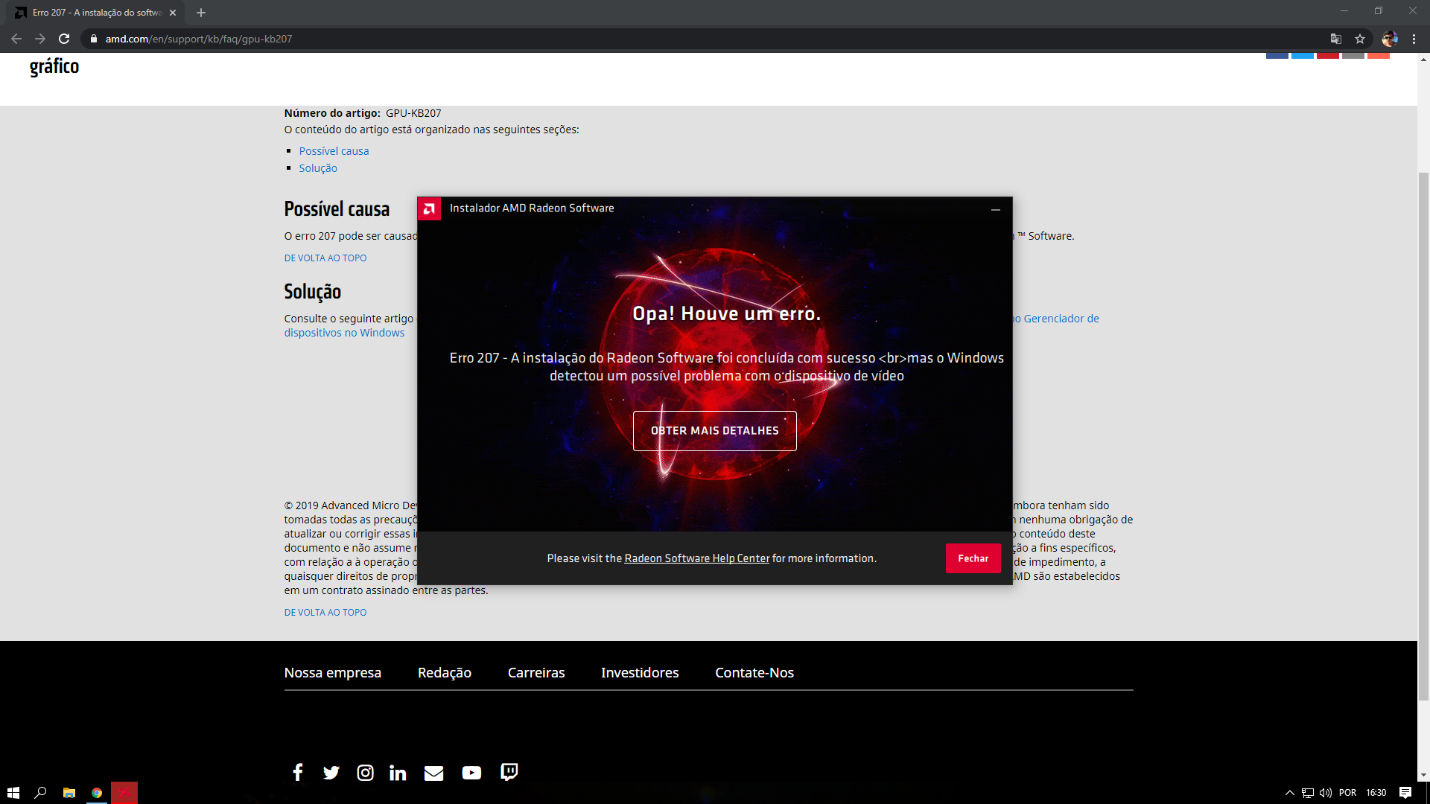This screenshot has width=1430, height=804.
Task: Open a new browser tab
Action: point(201,13)
